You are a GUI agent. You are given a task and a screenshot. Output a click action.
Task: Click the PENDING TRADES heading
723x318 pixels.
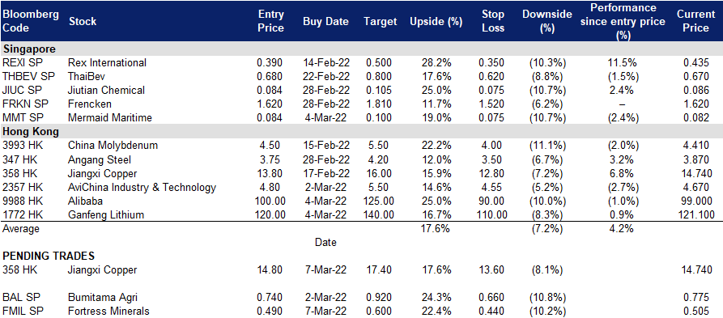click(x=49, y=256)
